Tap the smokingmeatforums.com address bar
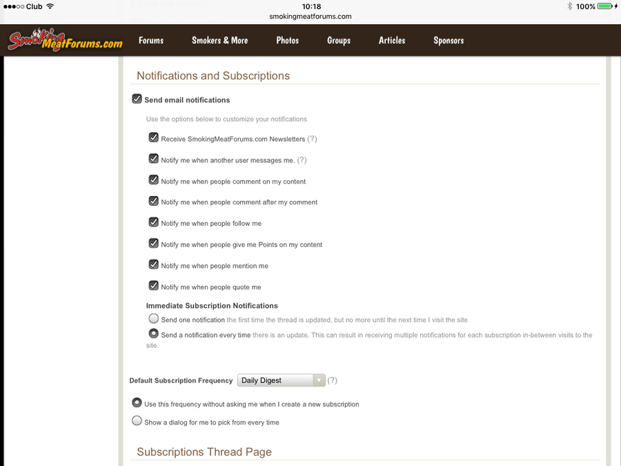This screenshot has height=466, width=621. coord(310,17)
